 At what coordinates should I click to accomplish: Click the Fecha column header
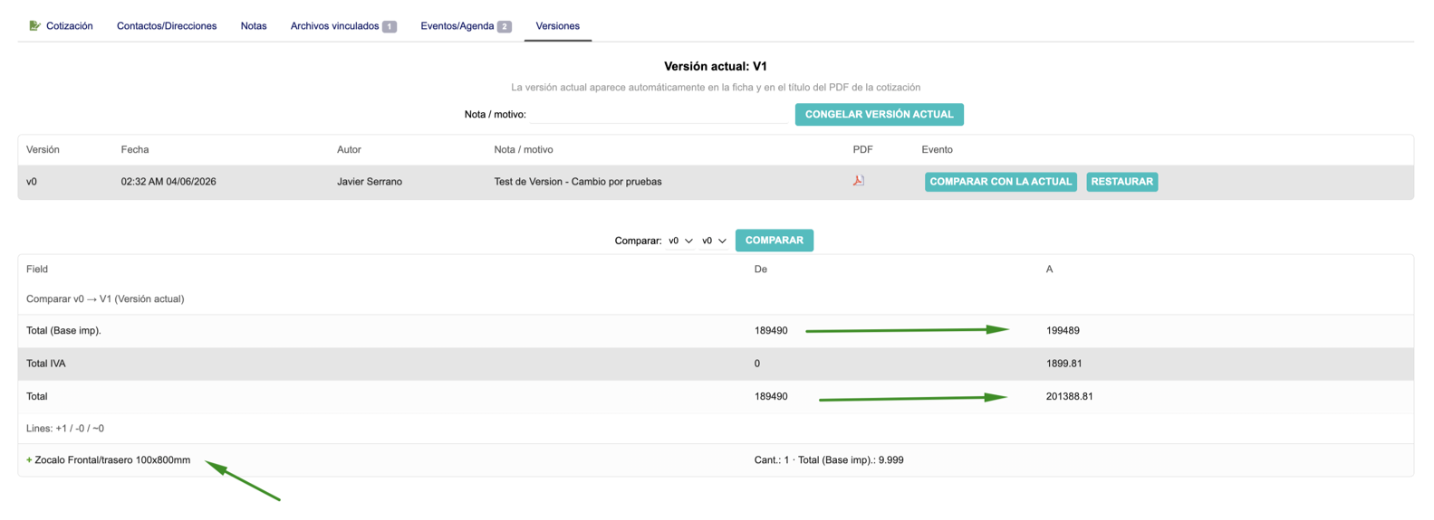point(135,149)
